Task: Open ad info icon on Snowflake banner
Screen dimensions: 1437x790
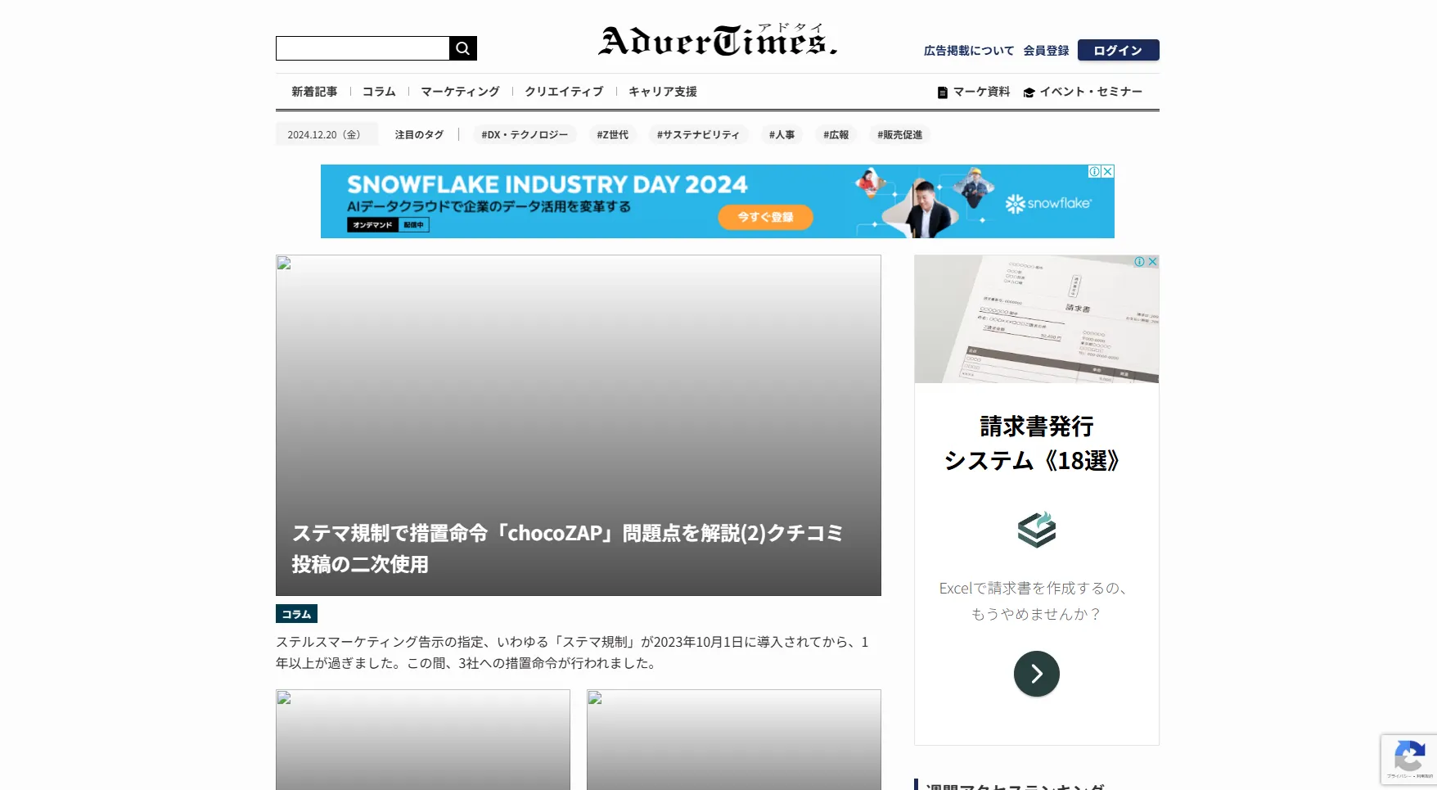Action: (1094, 171)
